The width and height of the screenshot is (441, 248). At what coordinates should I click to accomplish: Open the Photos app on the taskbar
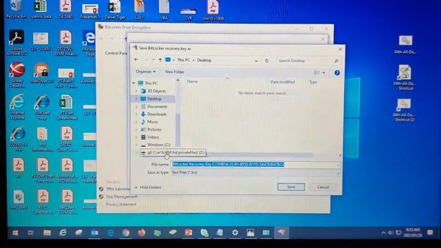point(250,233)
